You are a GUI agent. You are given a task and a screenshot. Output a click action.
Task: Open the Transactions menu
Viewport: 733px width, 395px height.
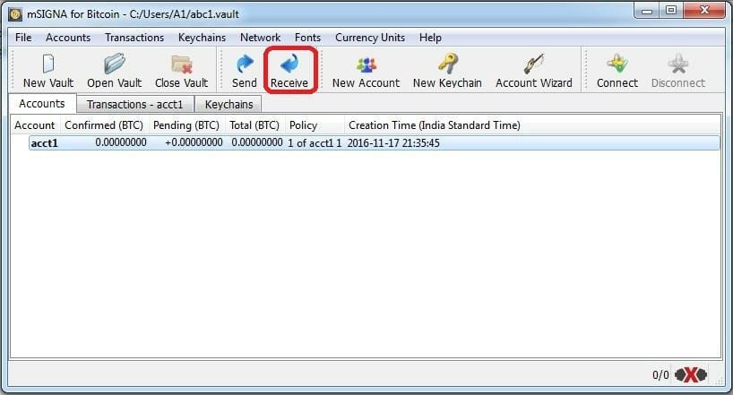(134, 38)
